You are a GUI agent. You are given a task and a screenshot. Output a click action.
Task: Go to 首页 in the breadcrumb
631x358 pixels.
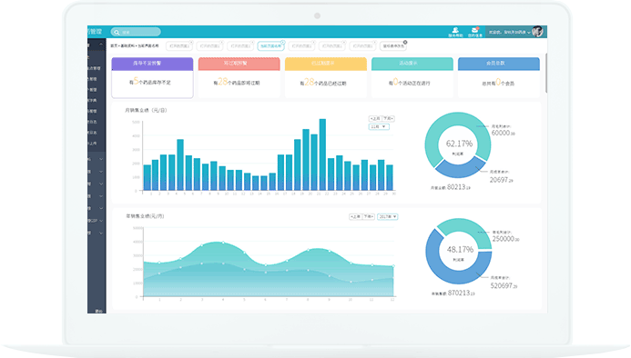pyautogui.click(x=114, y=45)
